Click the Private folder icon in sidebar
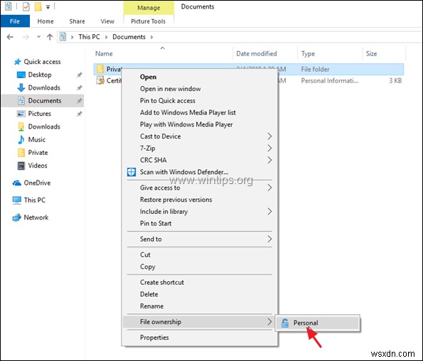Viewport: 423px width, 361px height. coord(21,153)
